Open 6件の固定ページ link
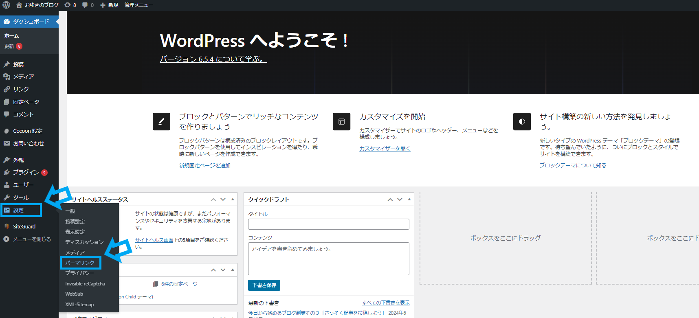This screenshot has width=699, height=318. click(x=179, y=284)
